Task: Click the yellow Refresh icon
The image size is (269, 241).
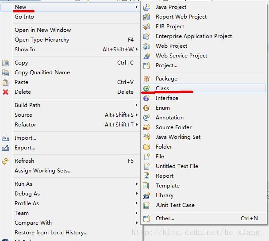Action: tap(5, 161)
